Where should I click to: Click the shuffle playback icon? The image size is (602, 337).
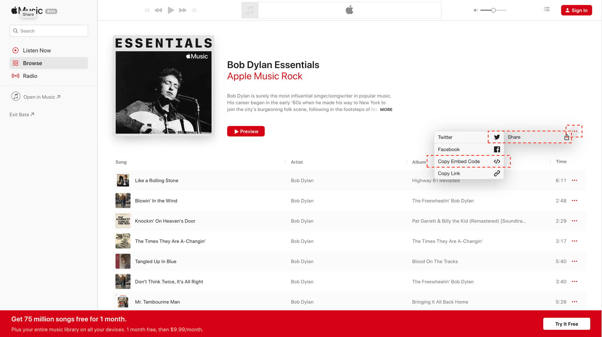(147, 10)
